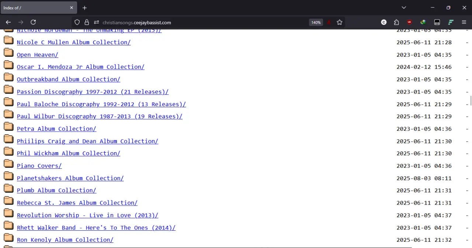Click date 2025-06-11 21:32 for Ron Kenoly
Viewport: 472px width, 248px height.
(424, 240)
